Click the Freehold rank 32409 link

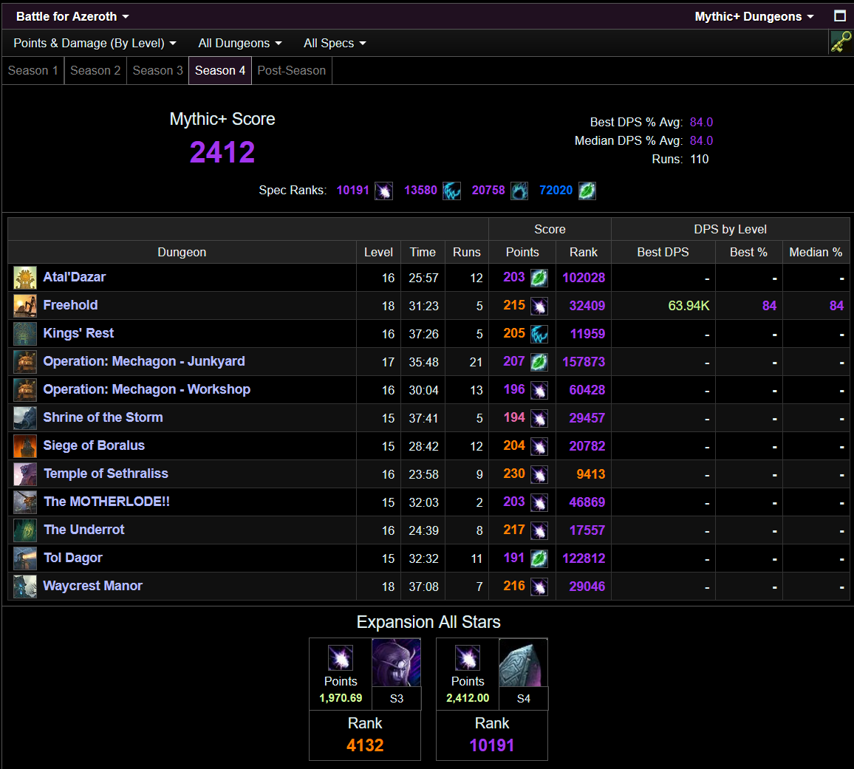pos(587,306)
